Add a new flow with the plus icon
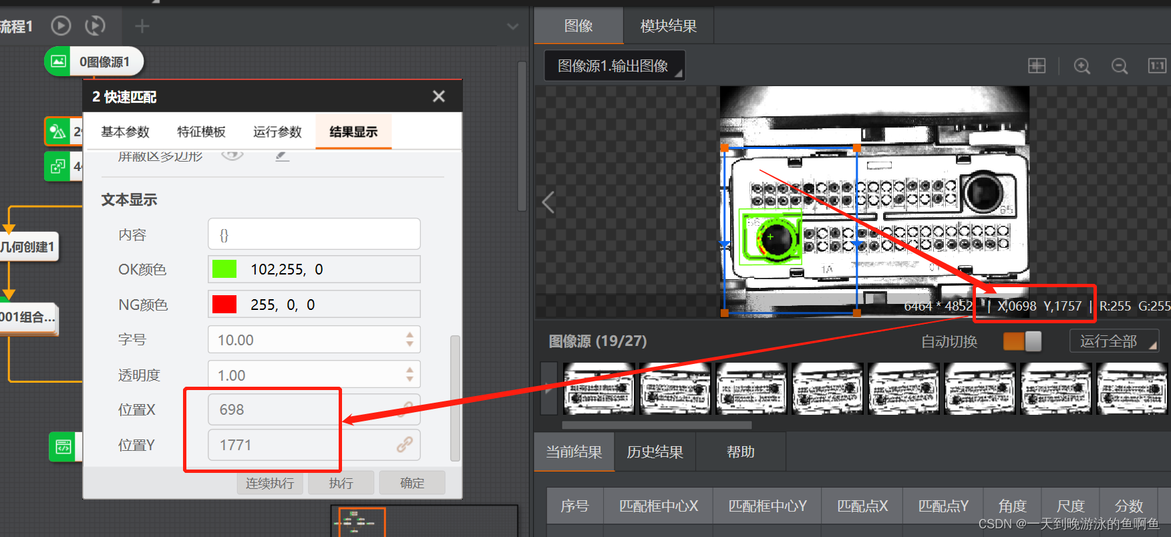This screenshot has height=537, width=1171. [x=142, y=26]
